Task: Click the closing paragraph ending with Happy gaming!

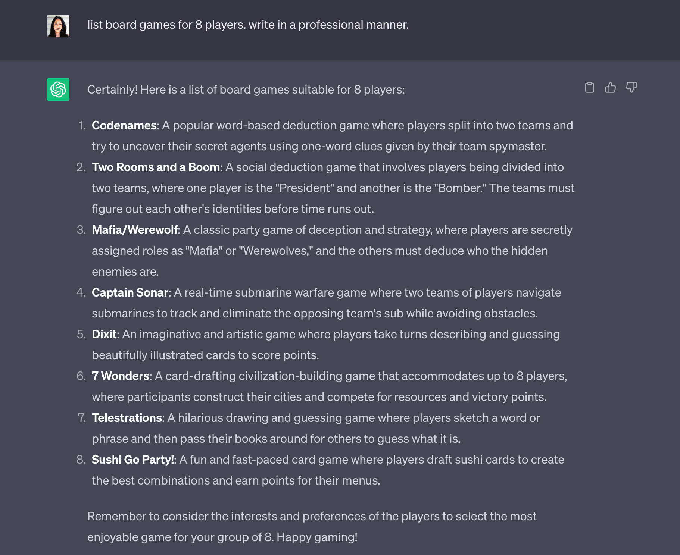Action: point(312,527)
